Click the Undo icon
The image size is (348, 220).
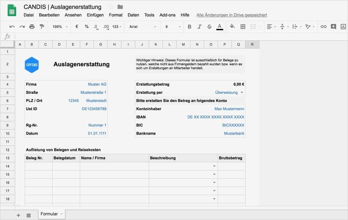pos(12,27)
